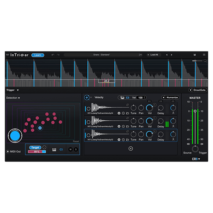Click the piano keys icon in detection panel
The width and height of the screenshot is (213, 213).
[x=54, y=149]
